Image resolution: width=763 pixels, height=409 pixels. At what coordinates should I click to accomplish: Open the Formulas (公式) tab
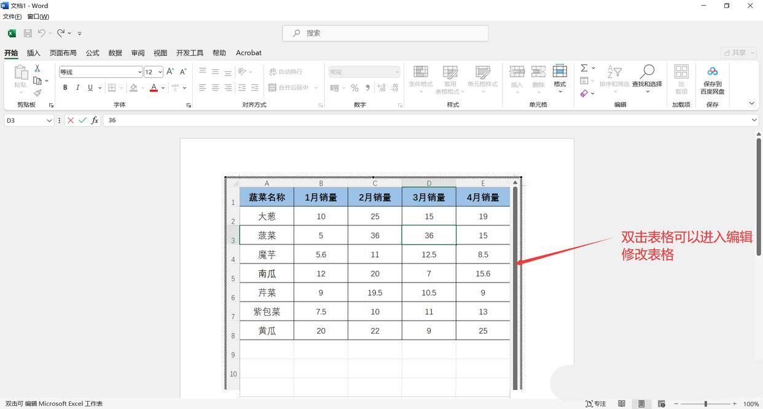[93, 53]
